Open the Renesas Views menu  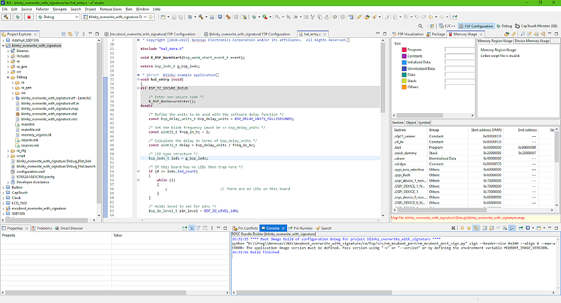[110, 9]
